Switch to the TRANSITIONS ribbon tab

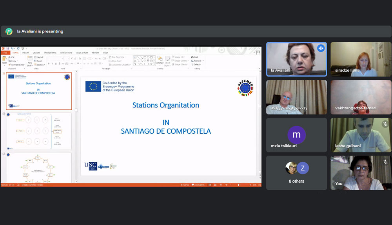50,53
